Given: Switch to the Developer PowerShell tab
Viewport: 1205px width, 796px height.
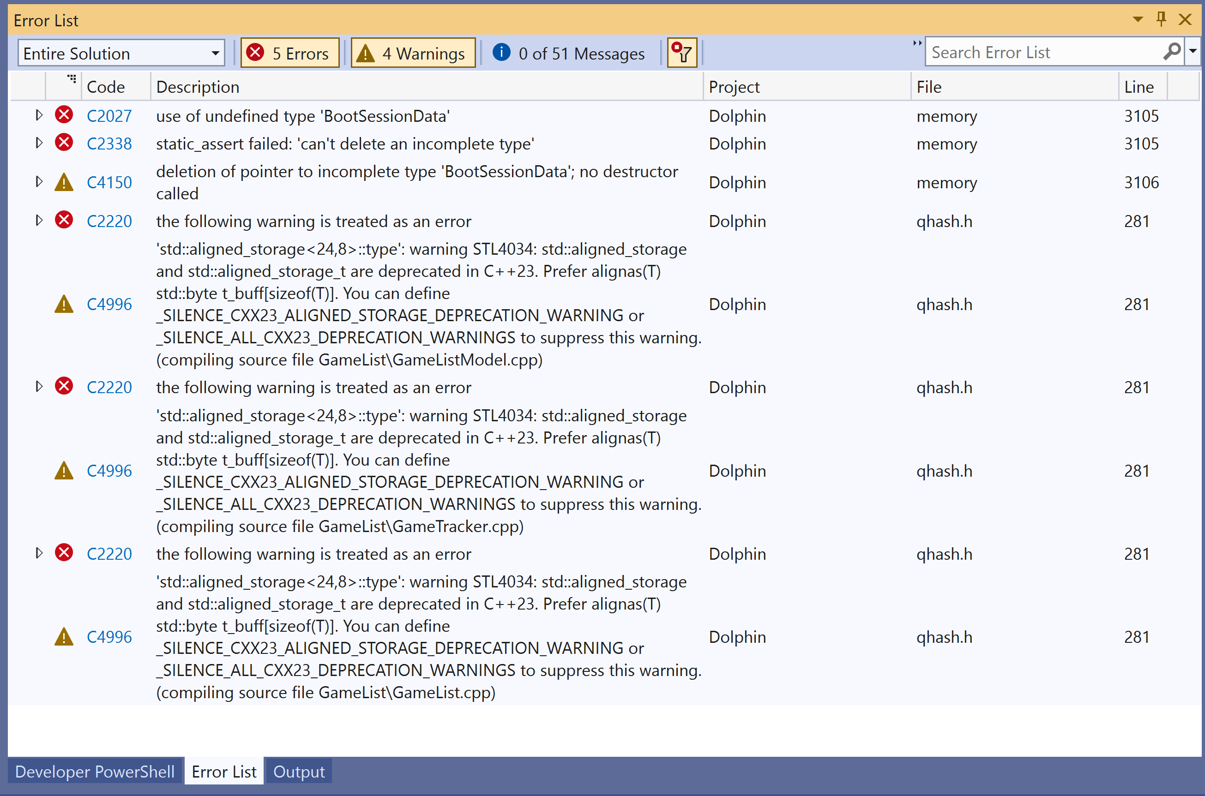Looking at the screenshot, I should [95, 771].
